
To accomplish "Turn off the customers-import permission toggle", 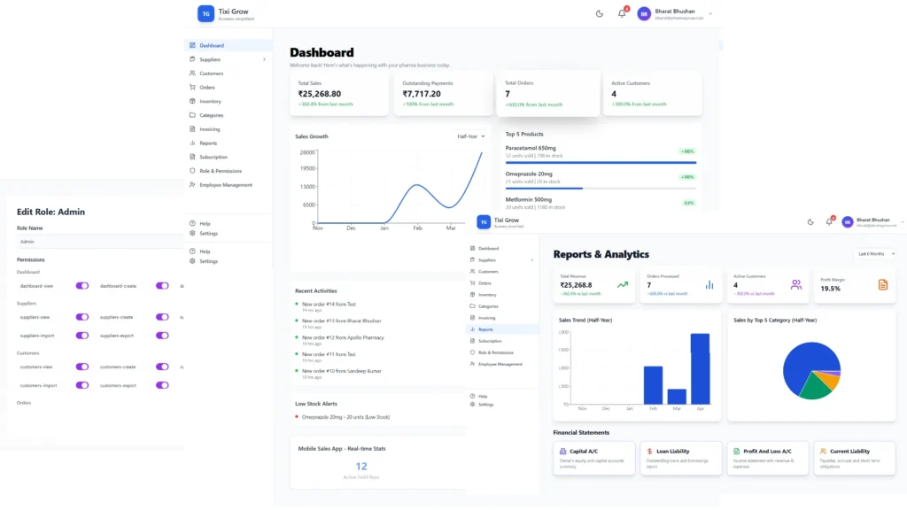I will pos(82,385).
